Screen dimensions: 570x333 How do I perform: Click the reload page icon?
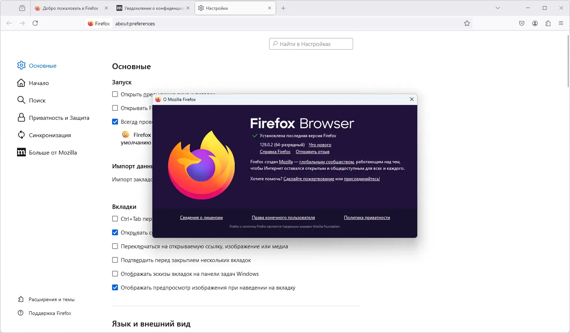coord(35,23)
